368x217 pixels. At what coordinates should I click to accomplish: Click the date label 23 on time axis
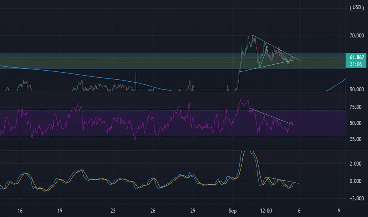click(x=113, y=211)
